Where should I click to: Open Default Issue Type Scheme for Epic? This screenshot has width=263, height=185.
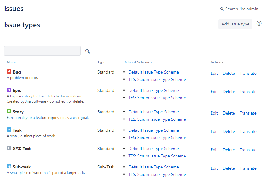click(x=154, y=91)
